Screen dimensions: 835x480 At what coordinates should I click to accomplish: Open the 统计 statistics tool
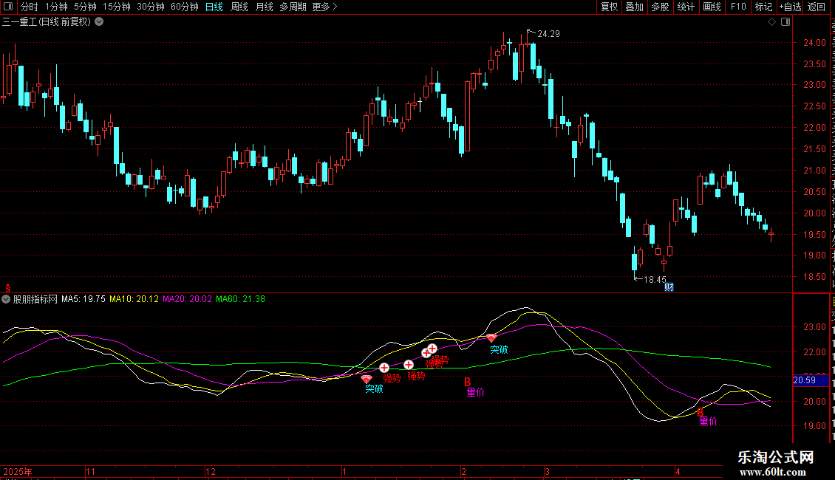[686, 7]
